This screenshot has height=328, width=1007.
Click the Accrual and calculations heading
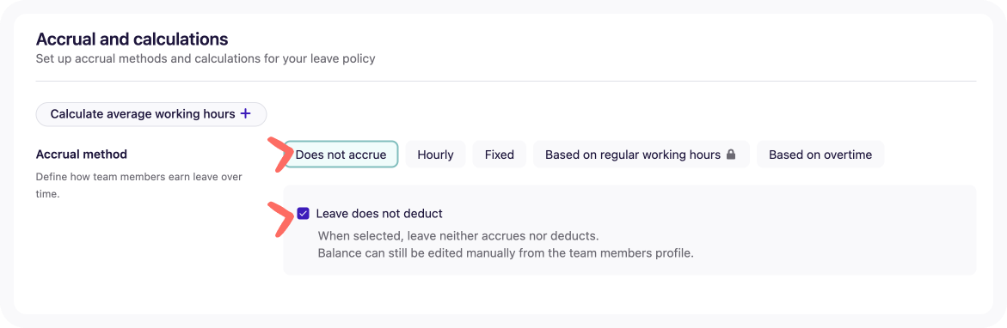(x=132, y=39)
